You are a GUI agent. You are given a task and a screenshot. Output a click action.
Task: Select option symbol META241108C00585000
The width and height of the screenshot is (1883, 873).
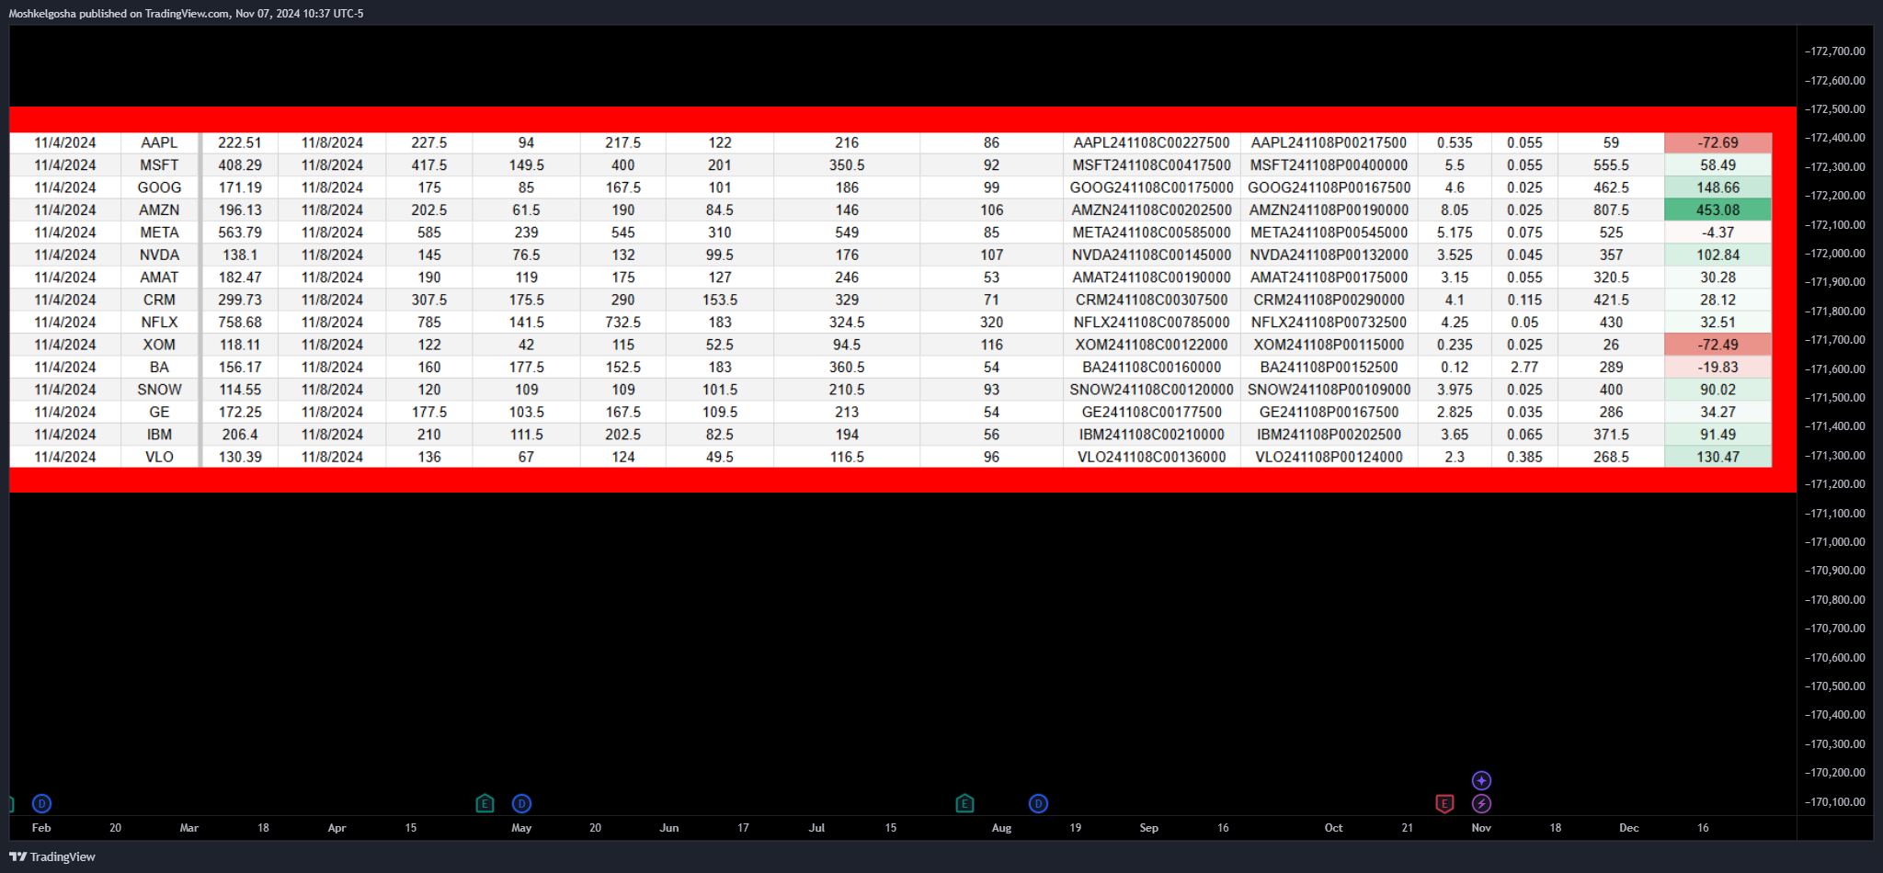[1151, 232]
